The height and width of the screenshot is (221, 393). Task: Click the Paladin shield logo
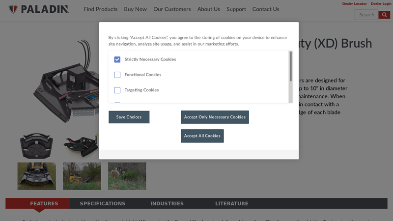(x=13, y=9)
